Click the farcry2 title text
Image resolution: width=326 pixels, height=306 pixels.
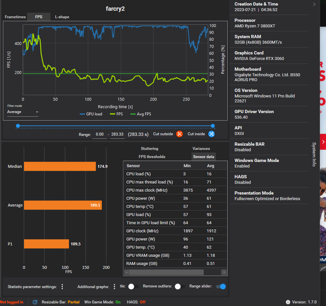click(115, 8)
